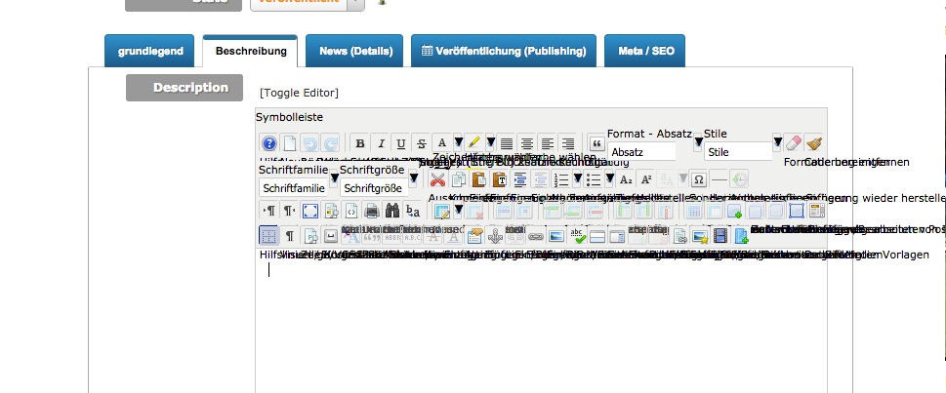This screenshot has height=393, width=946.
Task: Click the Paste as Plain Text icon
Action: [x=500, y=179]
